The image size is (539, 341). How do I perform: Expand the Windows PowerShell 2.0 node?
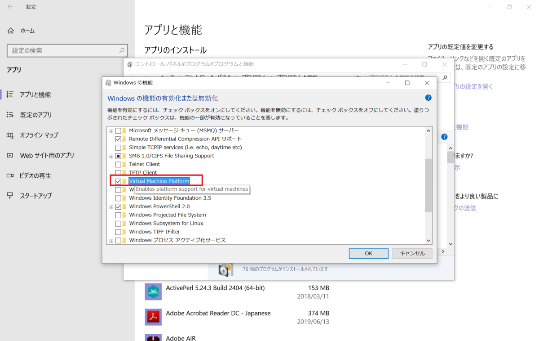pyautogui.click(x=111, y=207)
